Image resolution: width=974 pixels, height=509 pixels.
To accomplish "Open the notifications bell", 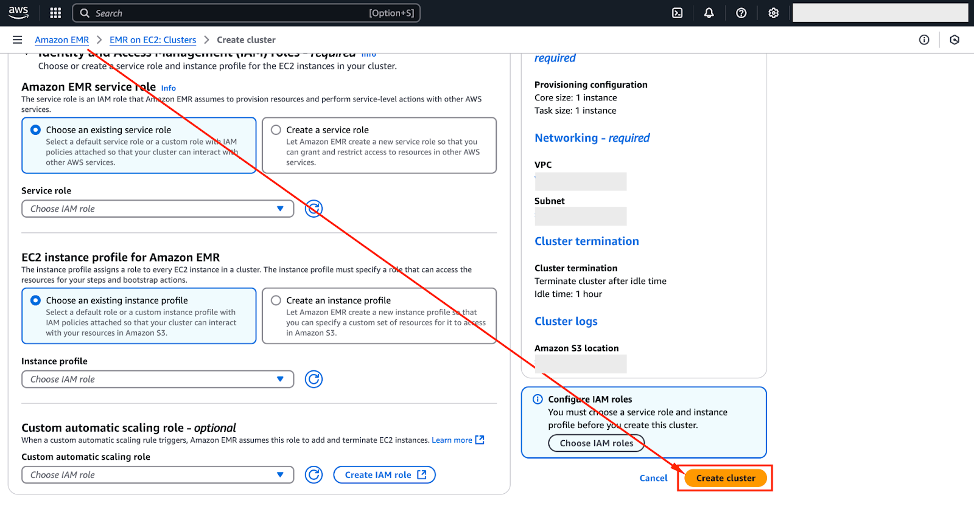I will pos(709,13).
